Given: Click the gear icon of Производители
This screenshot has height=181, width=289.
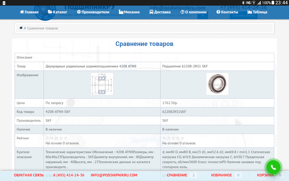Looking at the screenshot, I should [x=79, y=12].
